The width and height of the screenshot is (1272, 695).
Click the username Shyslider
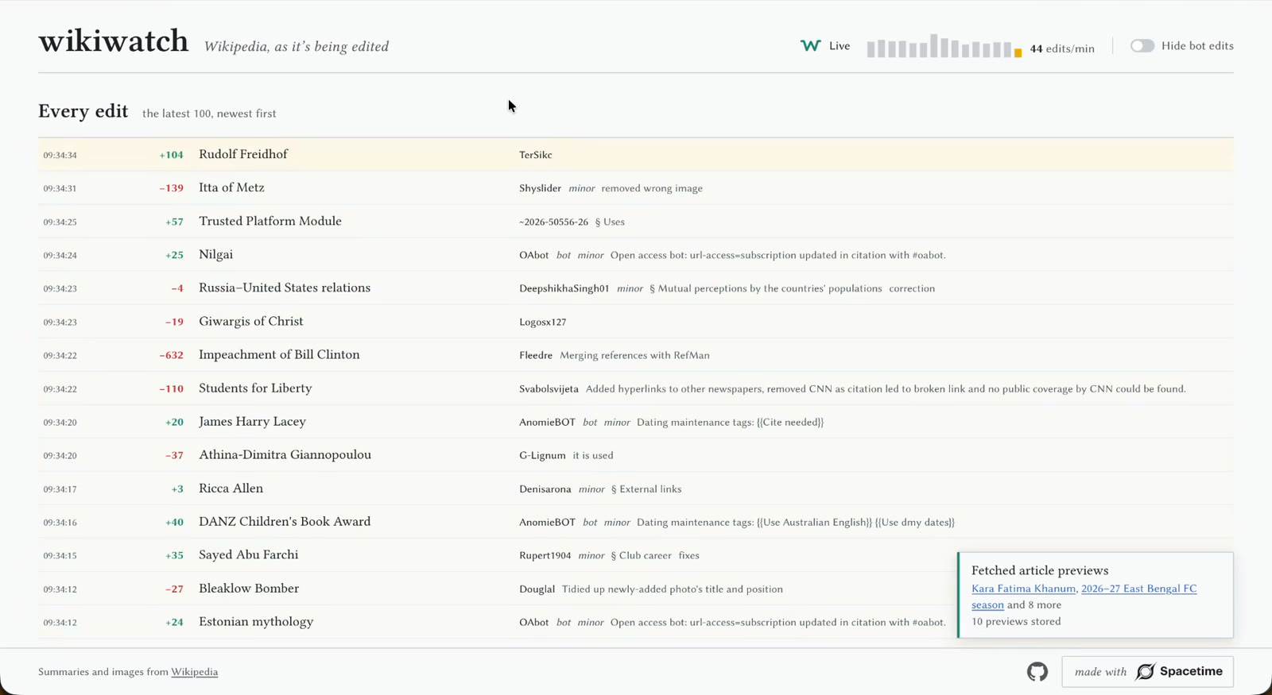540,188
